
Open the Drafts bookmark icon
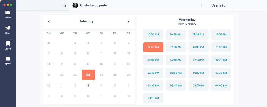pyautogui.click(x=8, y=44)
